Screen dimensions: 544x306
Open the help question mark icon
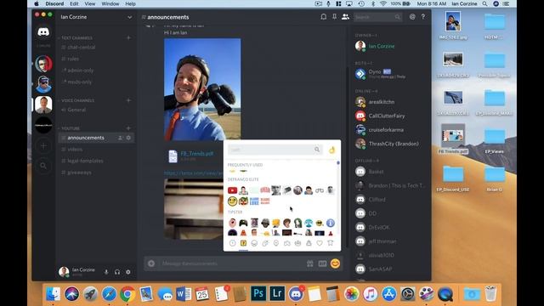coord(423,17)
